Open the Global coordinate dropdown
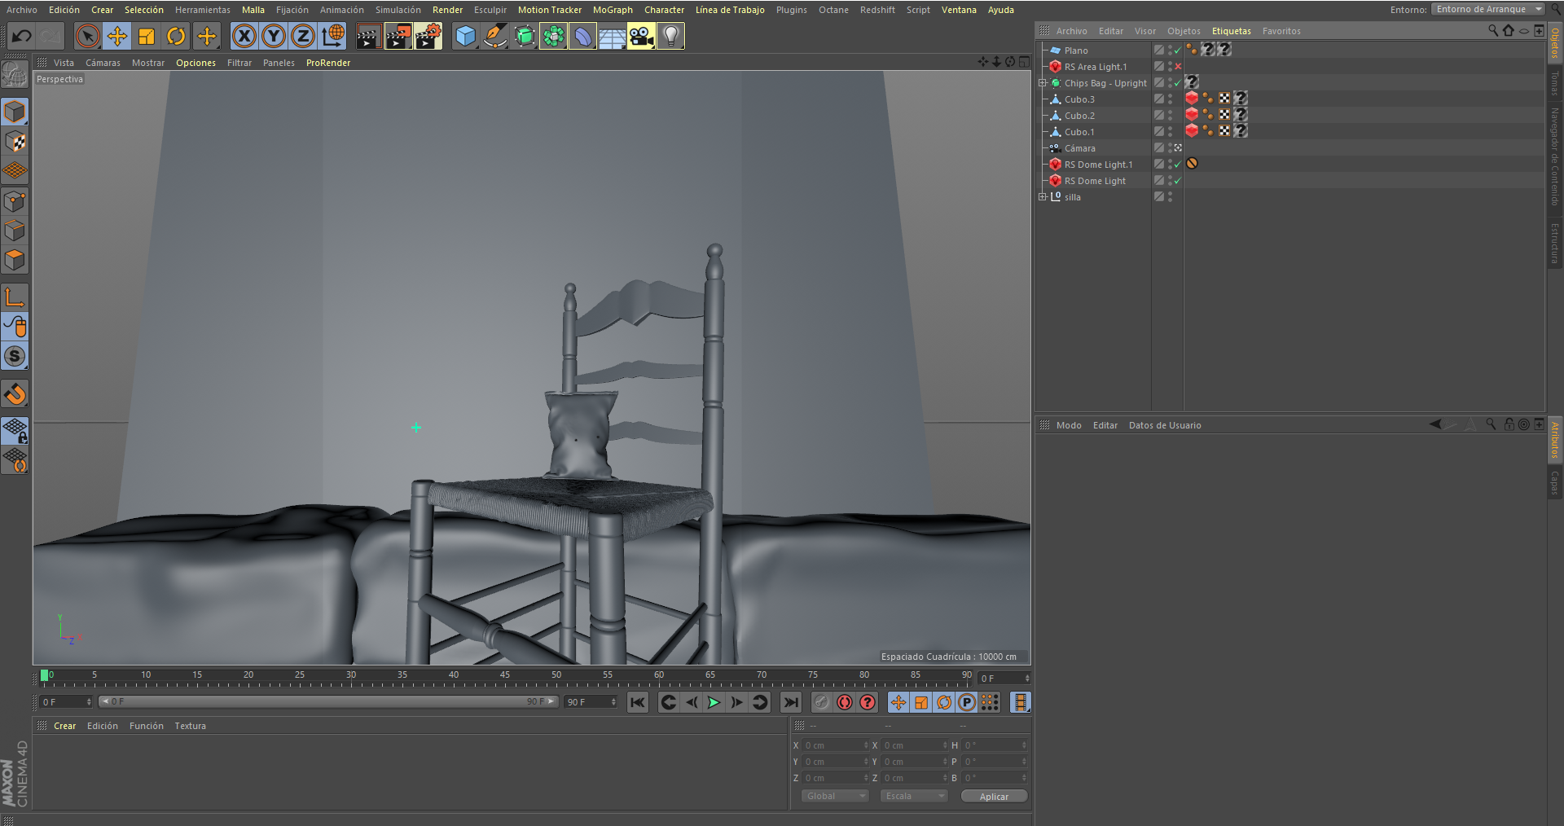The height and width of the screenshot is (826, 1564). click(835, 796)
